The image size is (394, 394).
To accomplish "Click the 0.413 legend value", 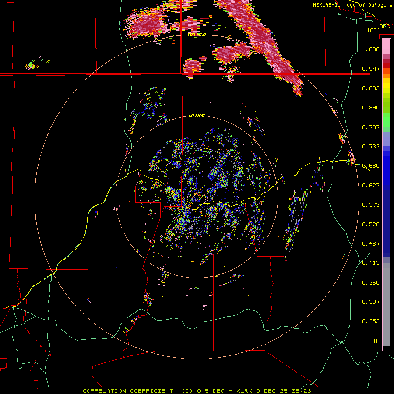I will click(371, 263).
